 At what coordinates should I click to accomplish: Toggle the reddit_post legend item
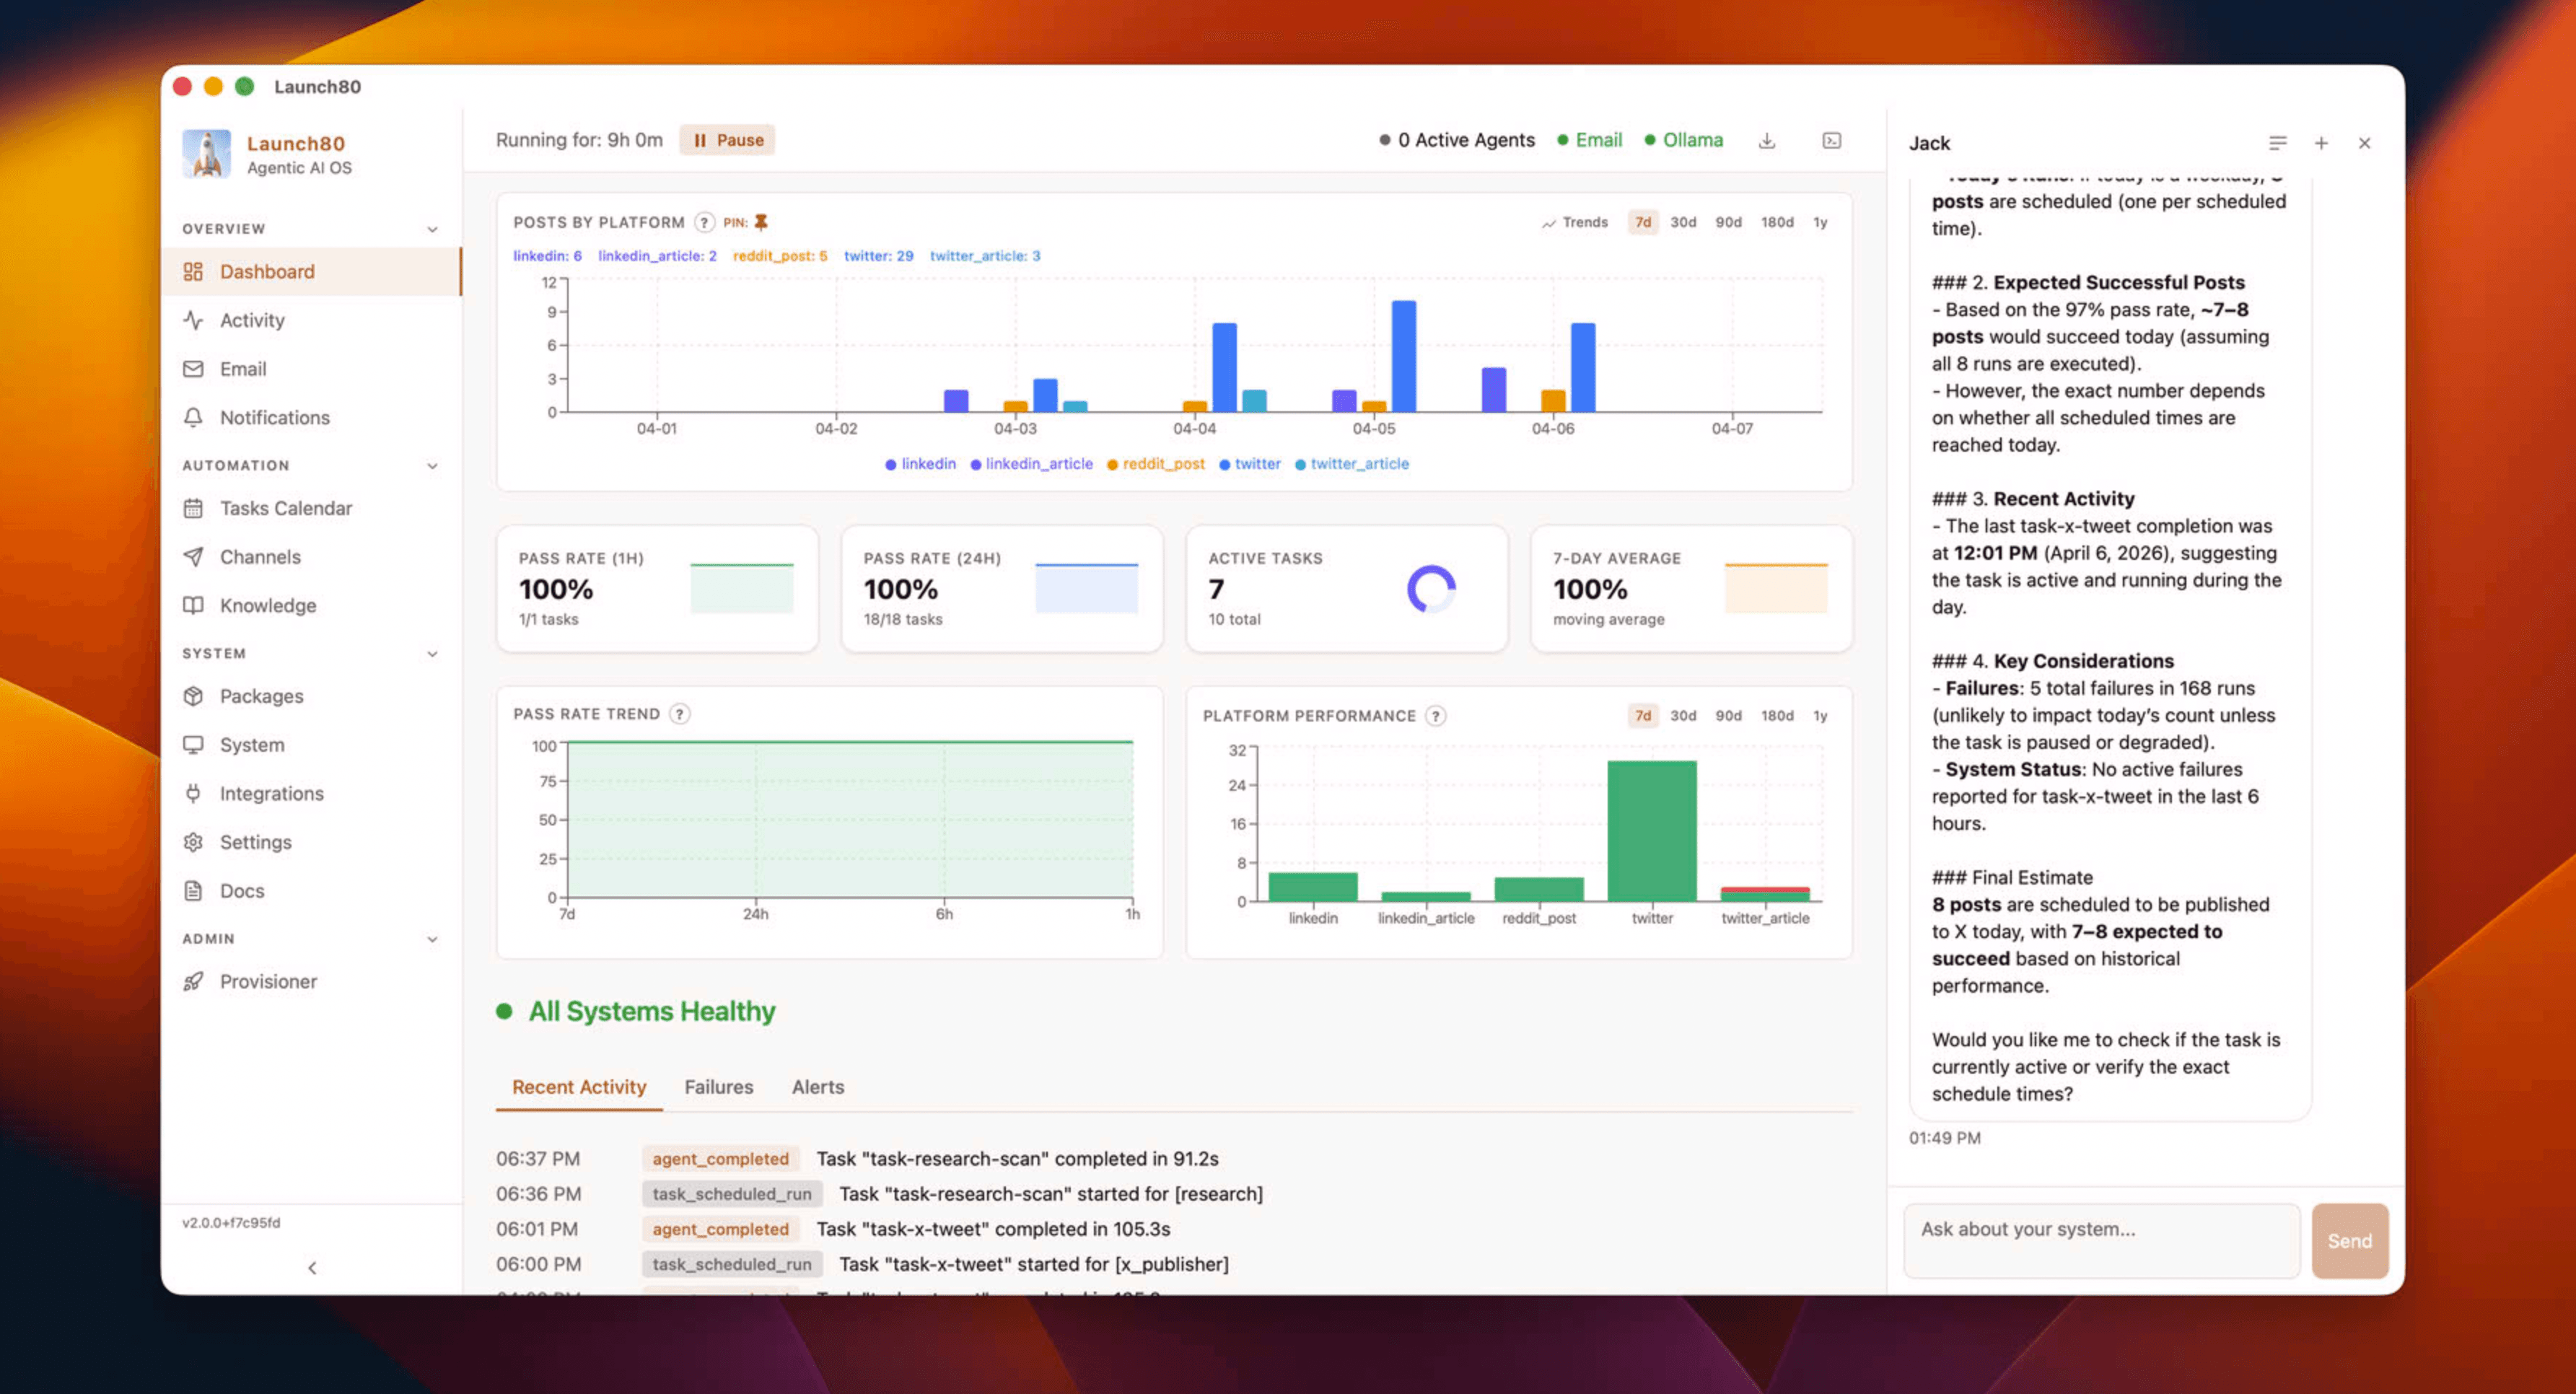pos(1155,463)
